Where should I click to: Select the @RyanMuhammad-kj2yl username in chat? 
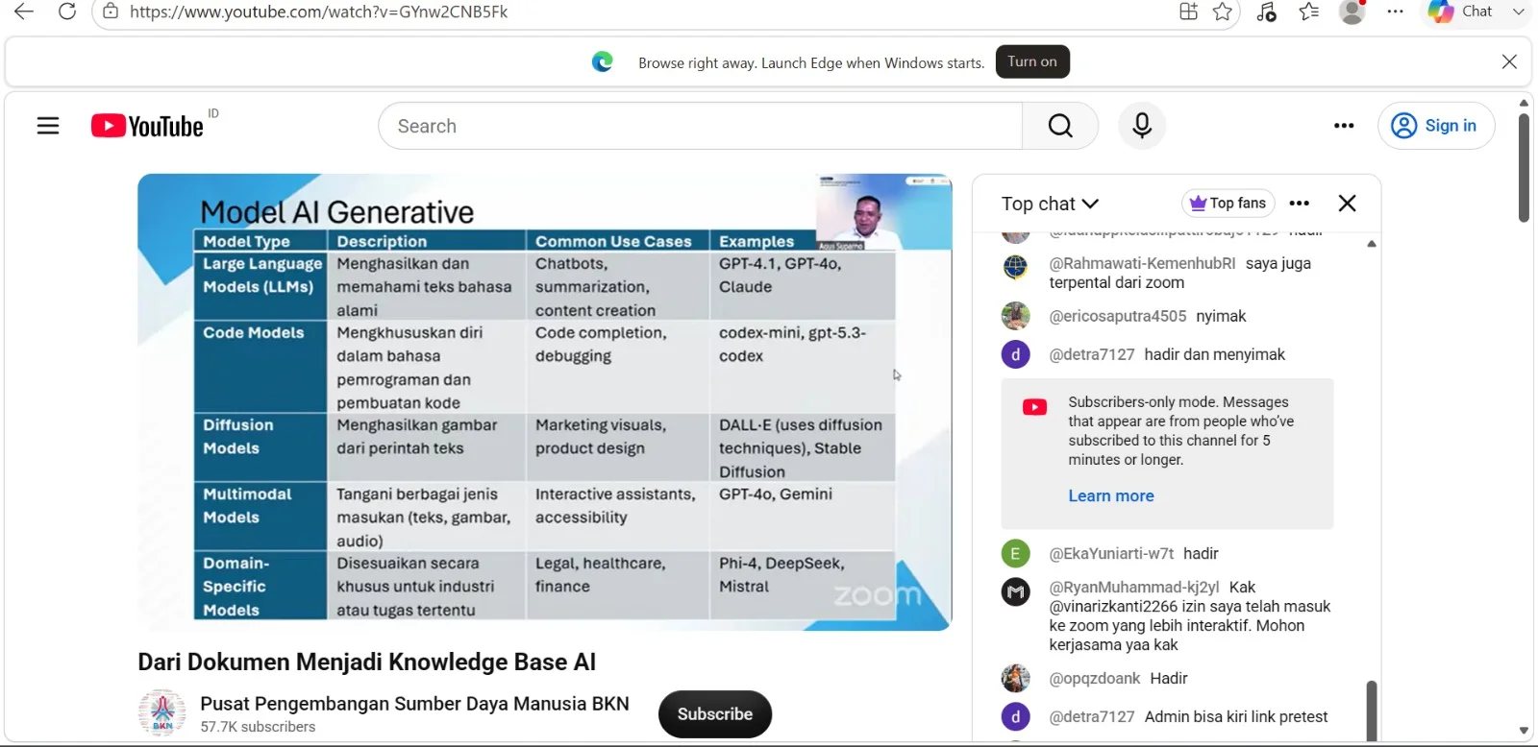(1134, 587)
